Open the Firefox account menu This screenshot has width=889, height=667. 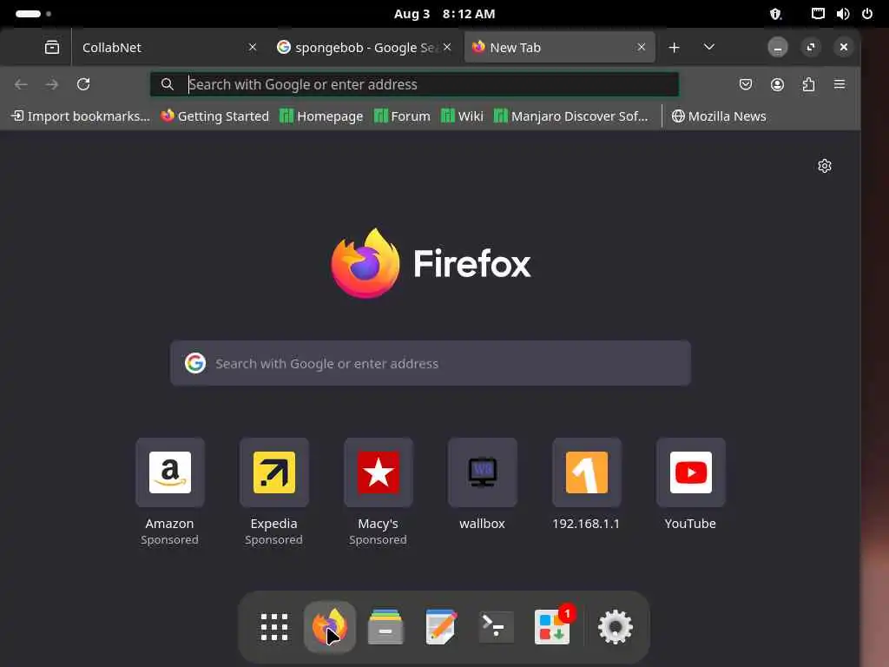click(777, 84)
